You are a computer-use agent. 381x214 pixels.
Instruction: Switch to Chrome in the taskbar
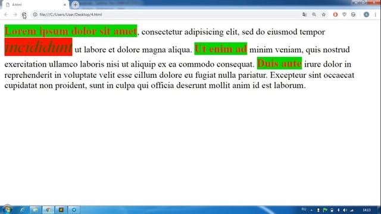(x=48, y=210)
